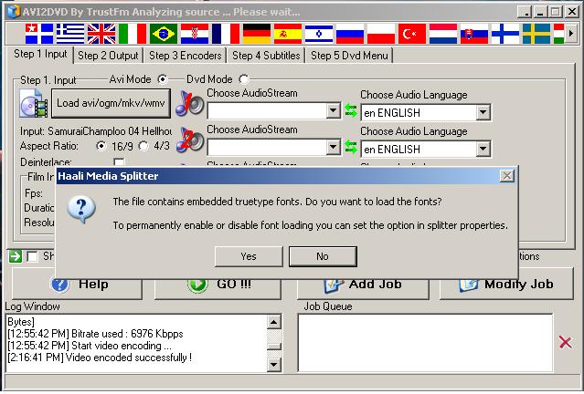Pick the Spanish flag language
Image resolution: width=584 pixels, height=394 pixels.
(x=288, y=34)
